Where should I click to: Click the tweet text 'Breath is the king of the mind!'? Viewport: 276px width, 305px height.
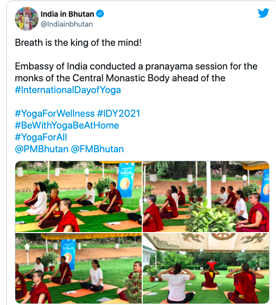[x=78, y=42]
